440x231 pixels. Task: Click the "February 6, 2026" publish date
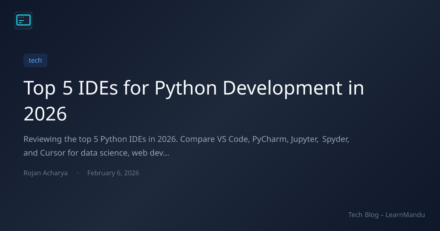[x=113, y=173]
